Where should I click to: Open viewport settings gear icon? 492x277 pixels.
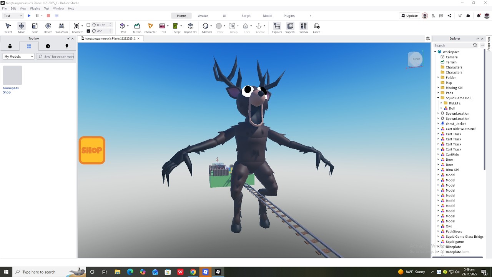[428, 38]
